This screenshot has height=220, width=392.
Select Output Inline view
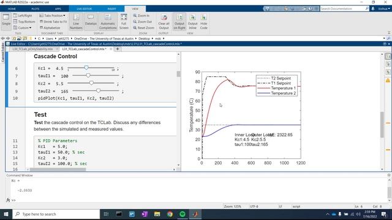pos(192,21)
